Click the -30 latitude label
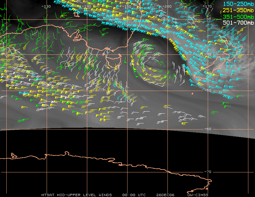The width and height of the screenshot is (255, 197). [207, 19]
